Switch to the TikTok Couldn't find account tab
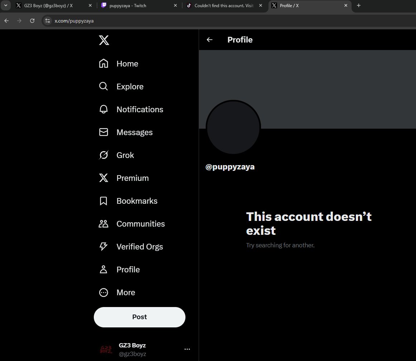 click(x=224, y=6)
